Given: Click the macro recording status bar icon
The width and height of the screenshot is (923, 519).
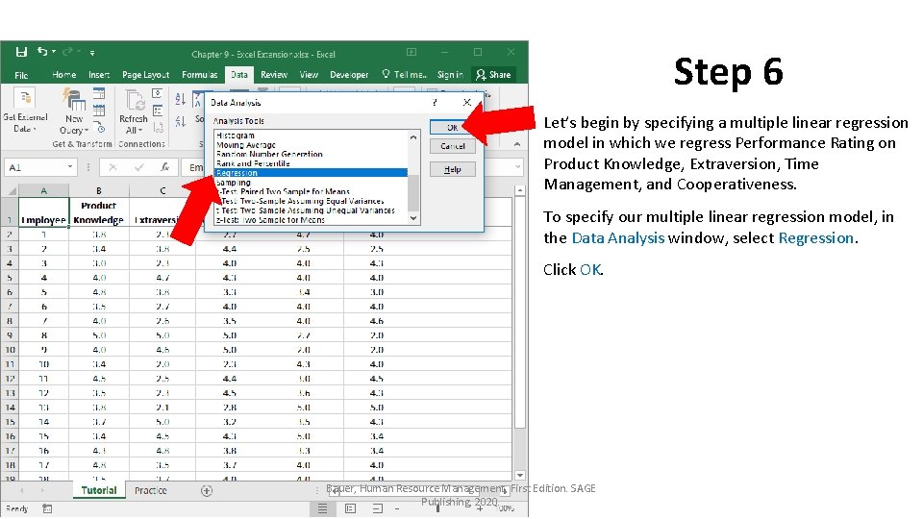Looking at the screenshot, I should [48, 508].
